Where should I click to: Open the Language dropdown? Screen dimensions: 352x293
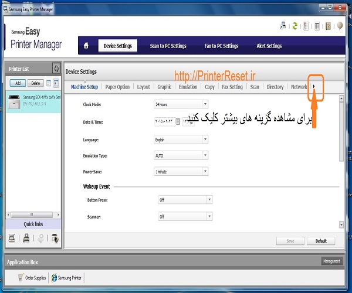(x=181, y=139)
